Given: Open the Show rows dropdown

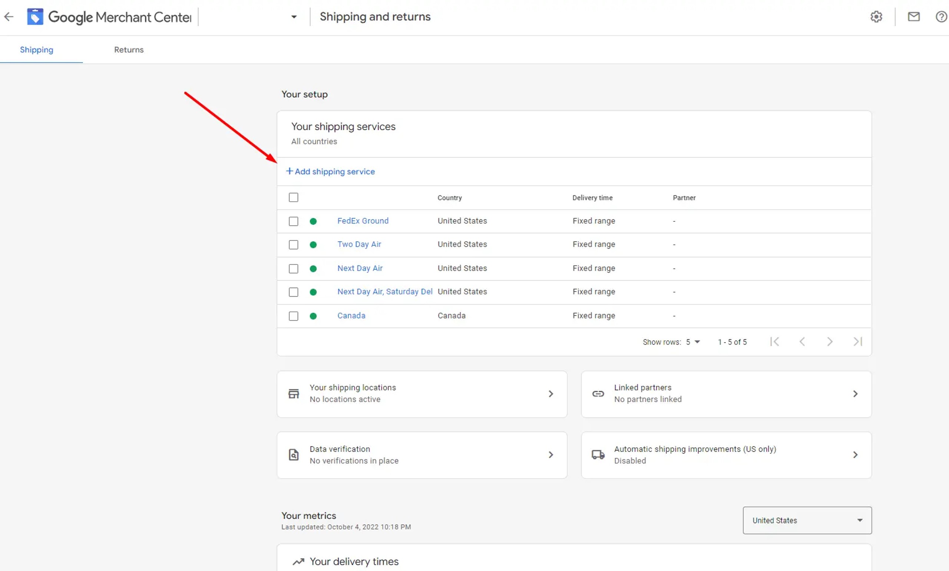Looking at the screenshot, I should (x=693, y=342).
